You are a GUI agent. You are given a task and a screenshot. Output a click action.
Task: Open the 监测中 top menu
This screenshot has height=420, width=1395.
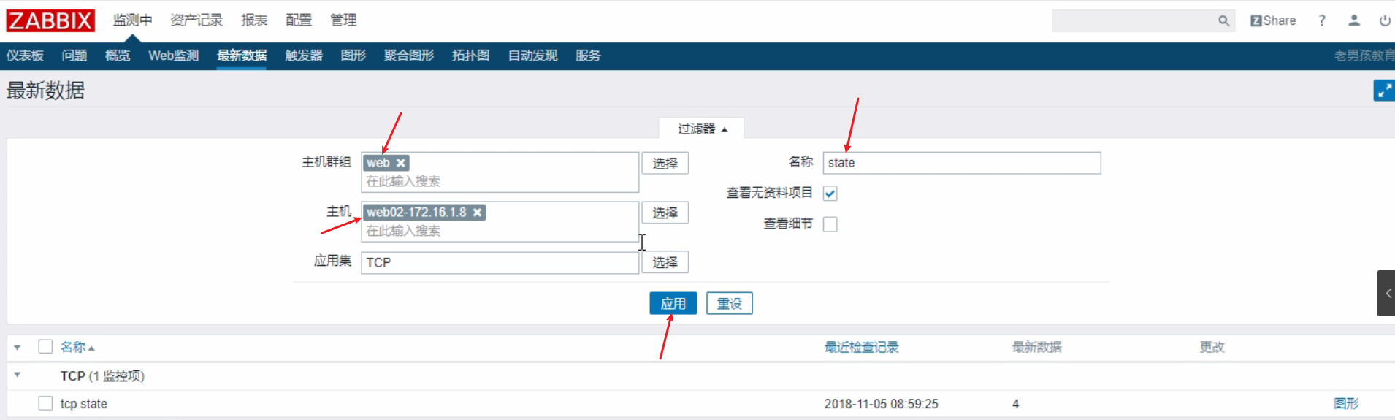tap(132, 20)
